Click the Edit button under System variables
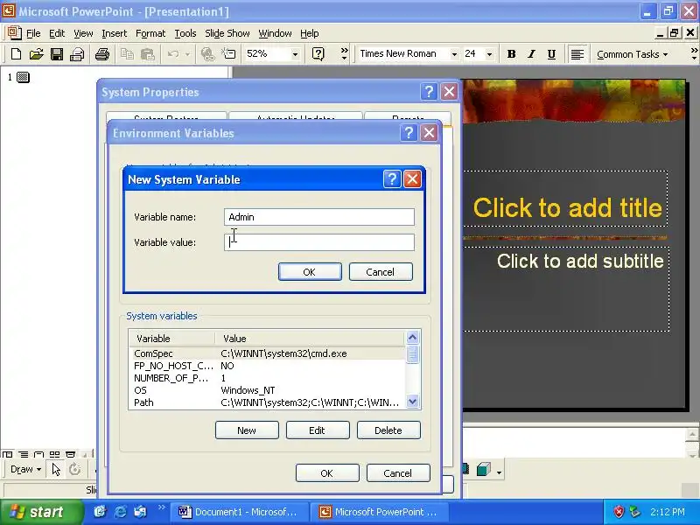This screenshot has height=525, width=700. (x=318, y=430)
